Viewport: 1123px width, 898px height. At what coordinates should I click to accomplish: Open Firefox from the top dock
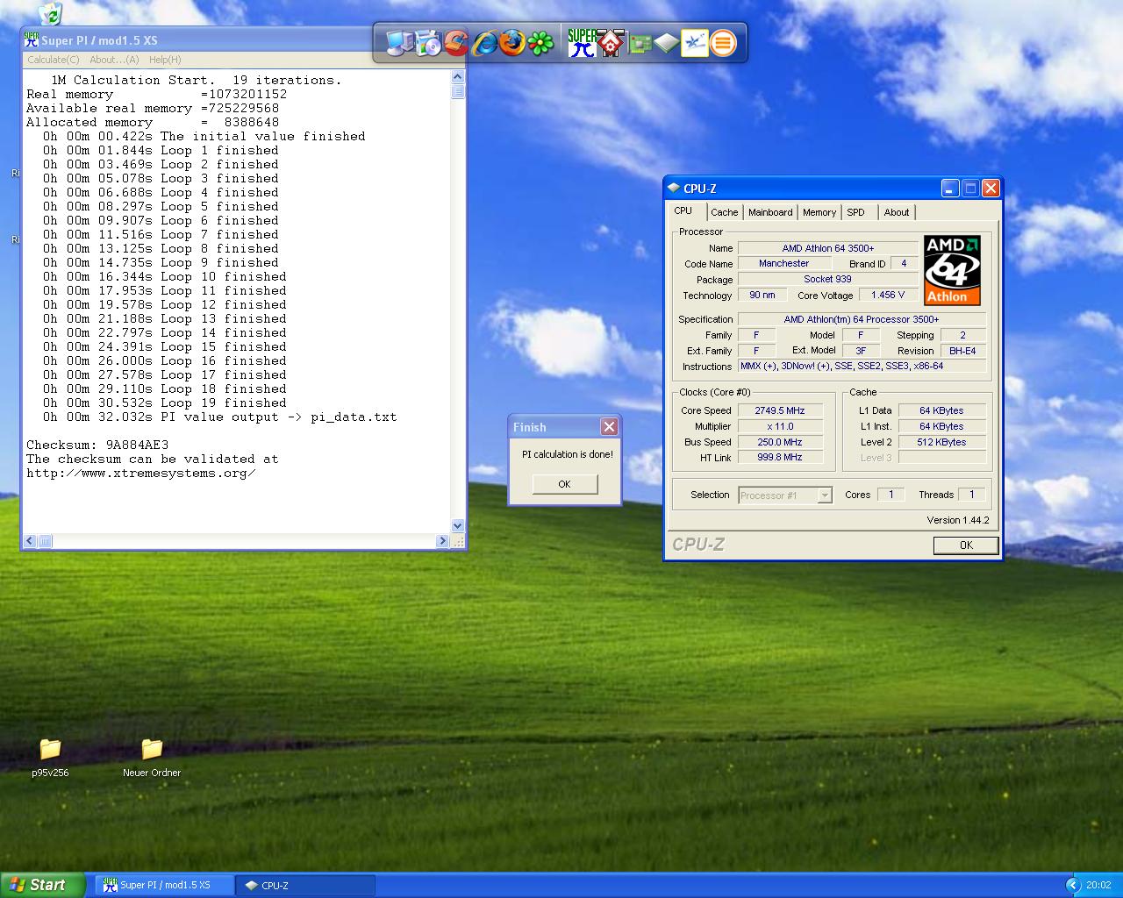512,42
